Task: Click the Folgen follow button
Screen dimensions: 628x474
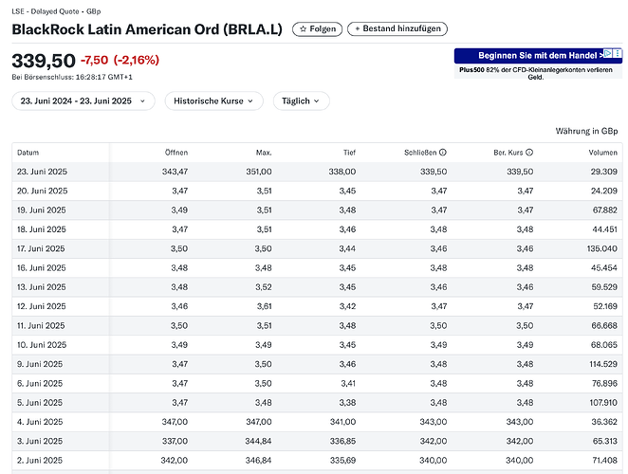Action: point(317,29)
